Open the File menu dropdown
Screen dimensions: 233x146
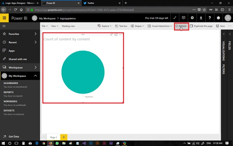(45, 26)
